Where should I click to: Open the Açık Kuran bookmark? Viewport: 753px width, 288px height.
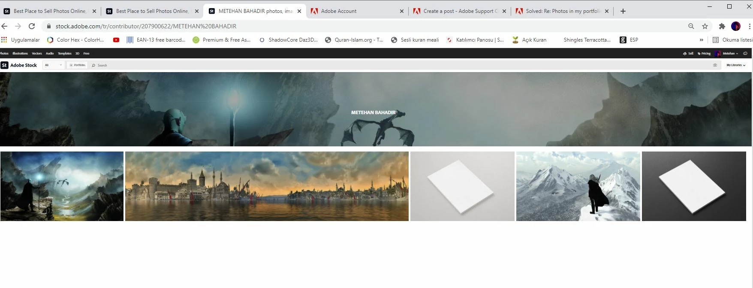pyautogui.click(x=530, y=40)
